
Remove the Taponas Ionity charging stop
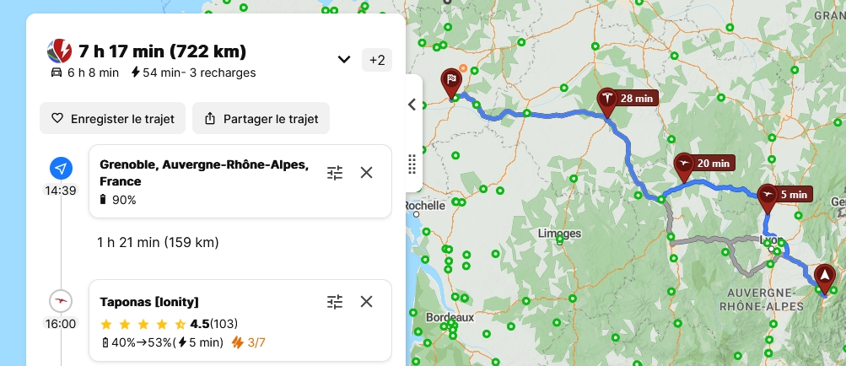(366, 302)
